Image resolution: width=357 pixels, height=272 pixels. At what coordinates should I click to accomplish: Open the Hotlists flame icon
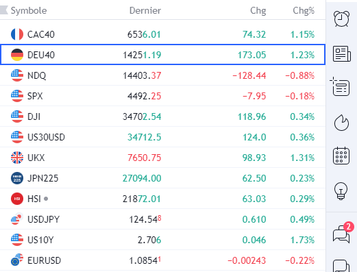(x=341, y=123)
